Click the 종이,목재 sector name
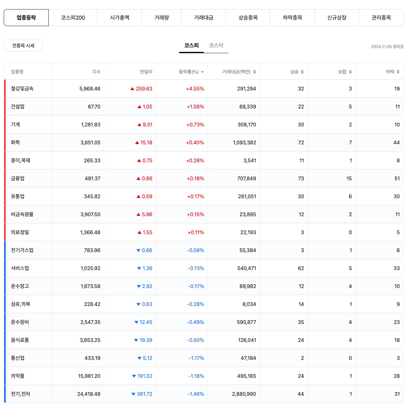The height and width of the screenshot is (409, 410). [20, 160]
